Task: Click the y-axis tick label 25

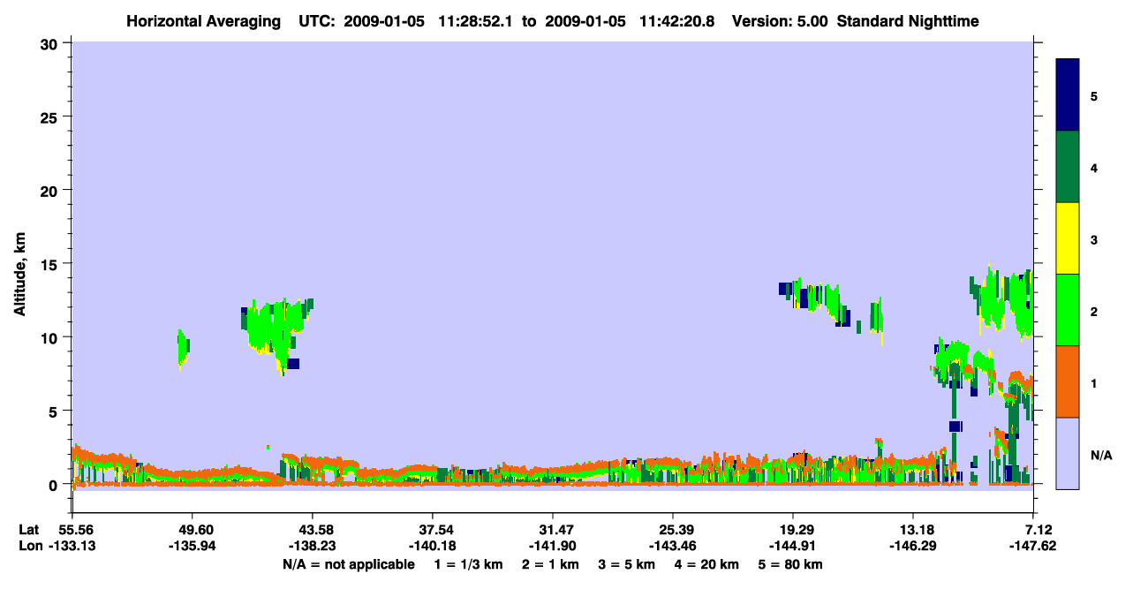Action: [50, 117]
